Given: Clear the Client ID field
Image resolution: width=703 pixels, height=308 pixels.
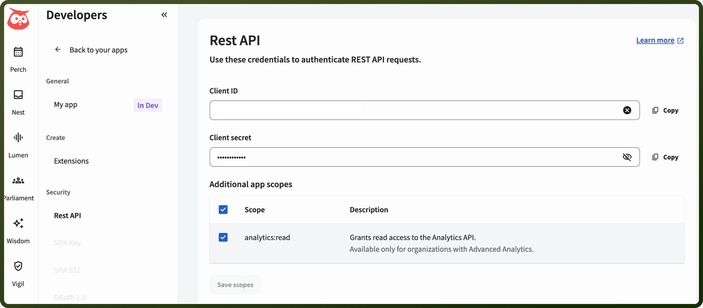Looking at the screenshot, I should (627, 110).
